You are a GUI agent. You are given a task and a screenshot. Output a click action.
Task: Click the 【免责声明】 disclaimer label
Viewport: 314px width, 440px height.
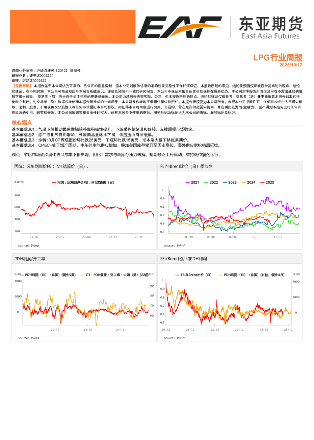tap(22, 86)
